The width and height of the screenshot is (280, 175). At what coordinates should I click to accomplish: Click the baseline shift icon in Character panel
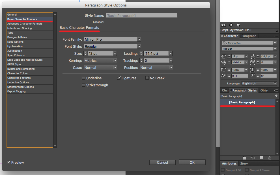click(x=223, y=76)
